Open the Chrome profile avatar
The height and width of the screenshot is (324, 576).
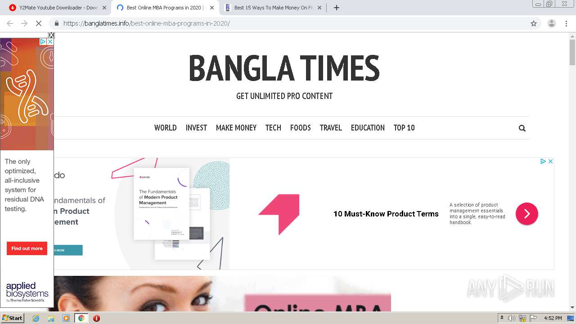pyautogui.click(x=551, y=23)
